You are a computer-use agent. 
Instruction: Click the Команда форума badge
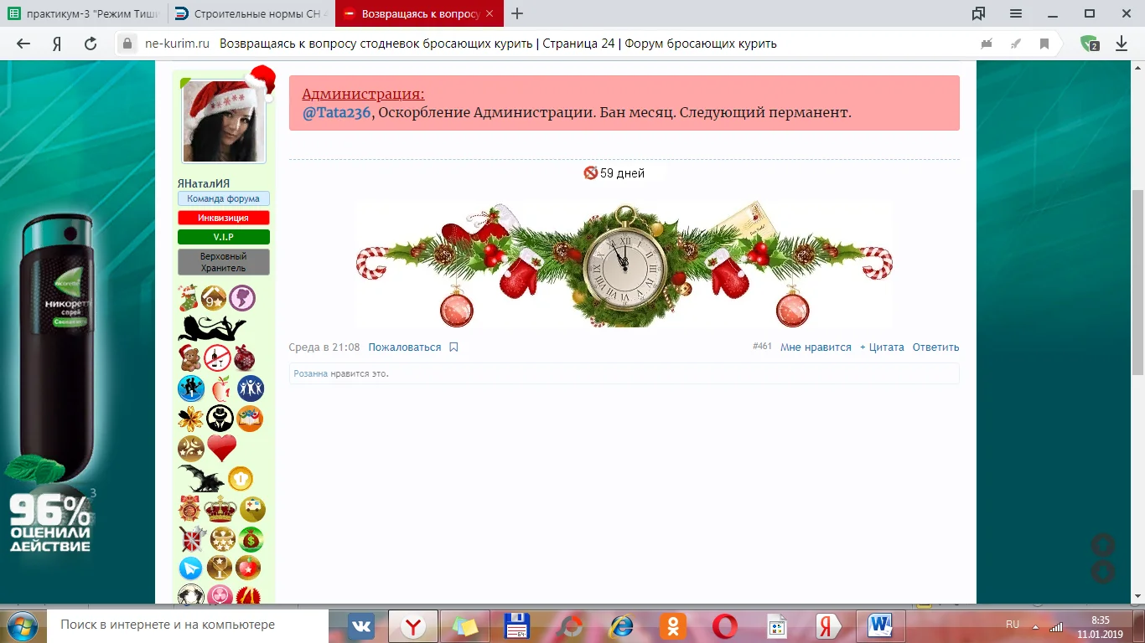tap(224, 199)
